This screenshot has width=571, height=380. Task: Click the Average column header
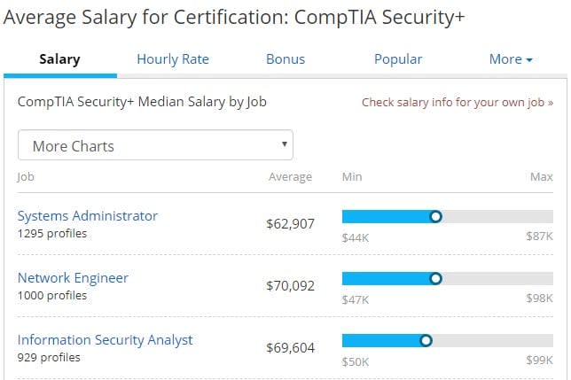point(290,177)
